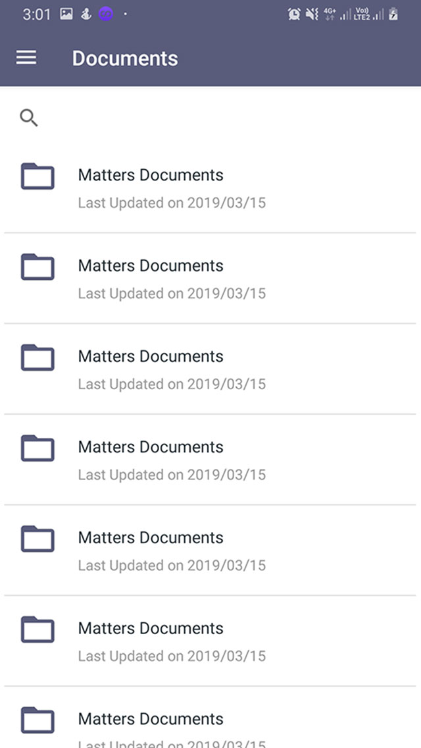Click the bottom, partially visible folder icon

coord(37,720)
